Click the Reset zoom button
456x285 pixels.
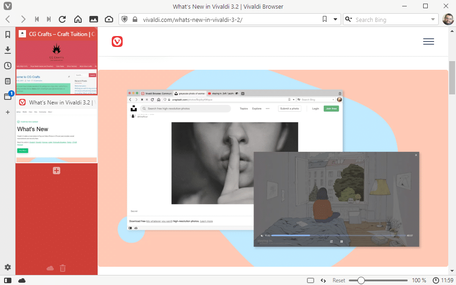(338, 280)
